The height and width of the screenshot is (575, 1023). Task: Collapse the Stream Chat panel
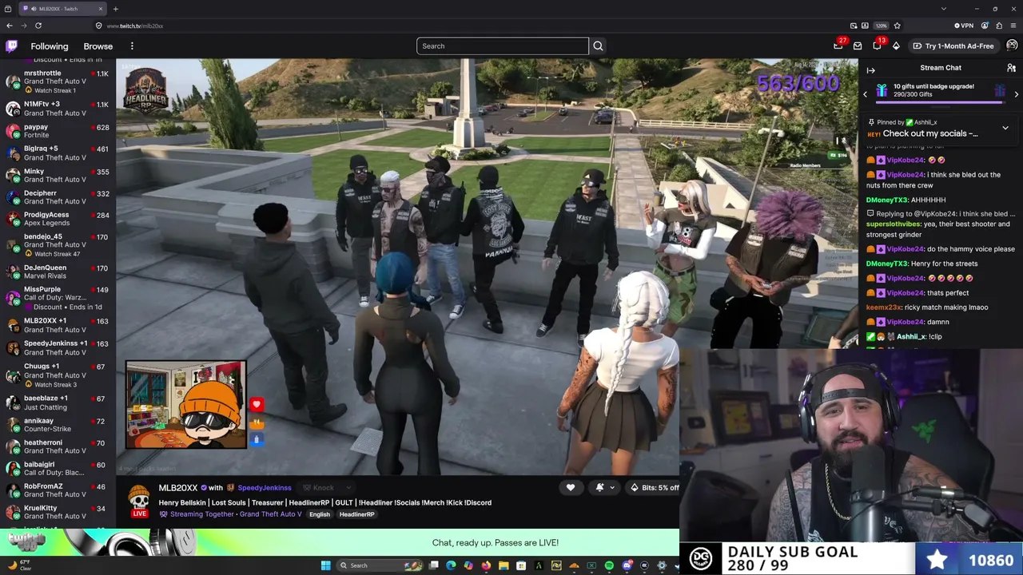pyautogui.click(x=870, y=70)
